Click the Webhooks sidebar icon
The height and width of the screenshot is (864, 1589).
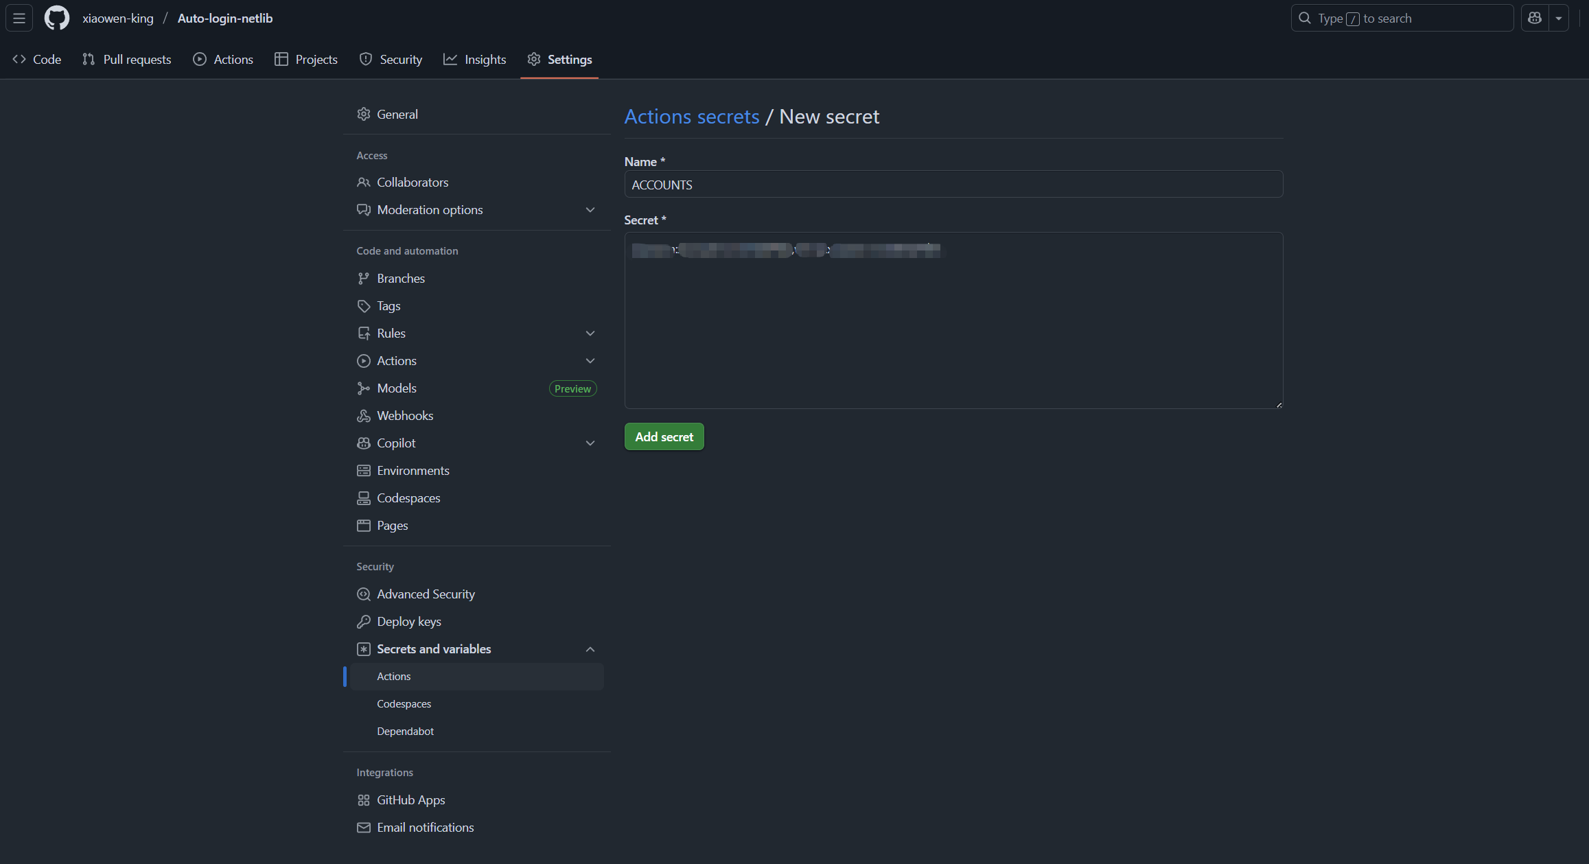pyautogui.click(x=363, y=416)
